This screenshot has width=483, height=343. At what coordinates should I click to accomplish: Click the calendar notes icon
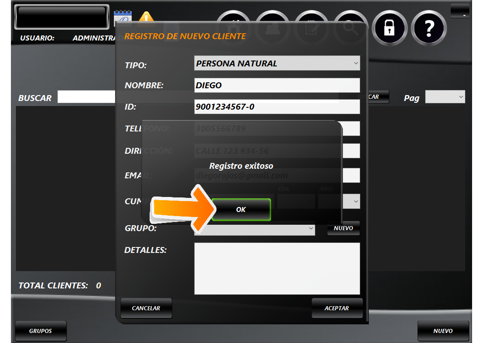coord(122,17)
